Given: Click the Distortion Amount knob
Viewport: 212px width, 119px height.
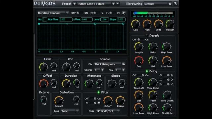Looking at the screenshot, I should (x=59, y=100).
